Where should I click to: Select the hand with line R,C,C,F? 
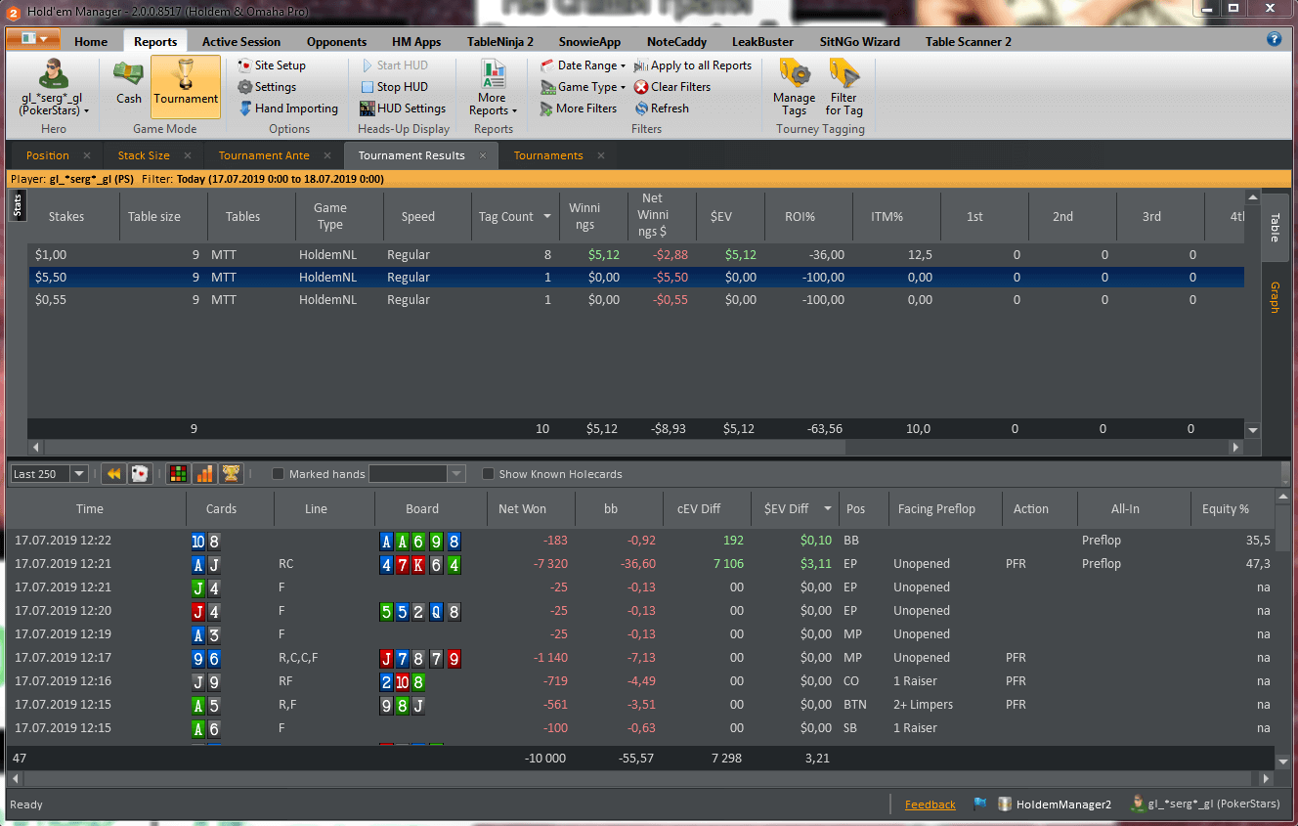coord(641,658)
